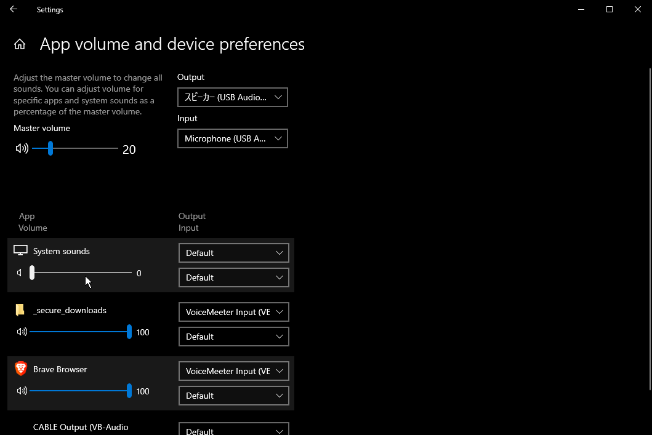This screenshot has width=652, height=435.
Task: Expand System sounds input Default dropdown
Action: tap(233, 277)
